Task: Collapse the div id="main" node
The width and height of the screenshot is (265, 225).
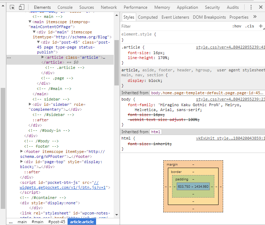Action: (34, 32)
